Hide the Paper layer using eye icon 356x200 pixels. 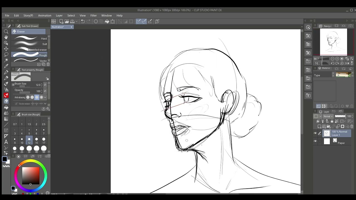(x=315, y=141)
